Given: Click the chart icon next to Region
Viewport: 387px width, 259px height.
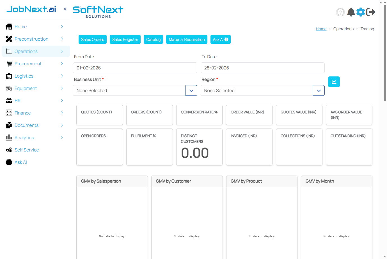Looking at the screenshot, I should coord(334,81).
